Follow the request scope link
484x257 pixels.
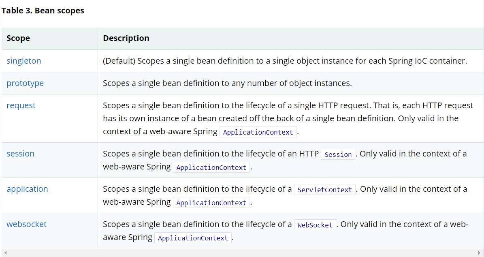pos(21,105)
